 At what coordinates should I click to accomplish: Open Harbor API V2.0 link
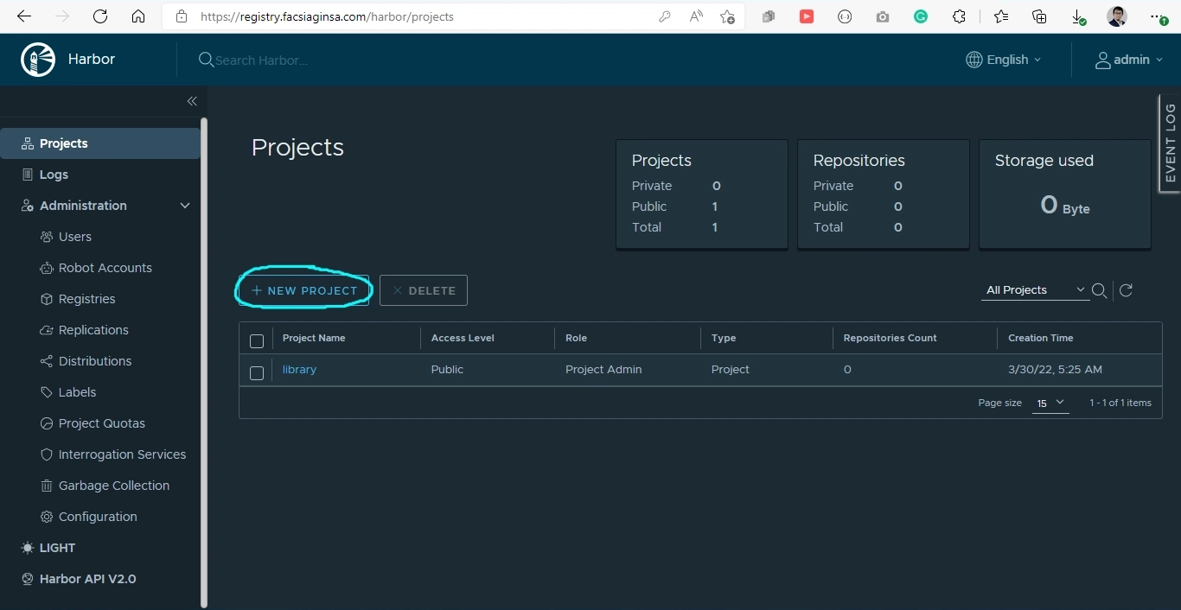pyautogui.click(x=87, y=579)
